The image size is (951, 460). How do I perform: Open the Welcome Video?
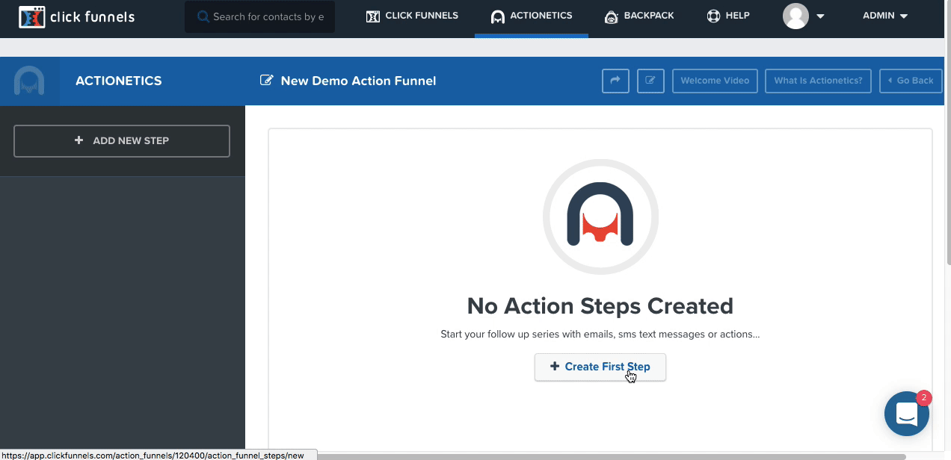point(715,81)
